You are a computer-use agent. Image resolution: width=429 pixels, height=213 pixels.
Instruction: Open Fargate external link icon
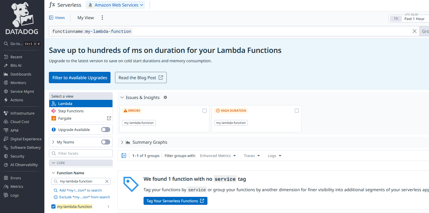tap(109, 118)
